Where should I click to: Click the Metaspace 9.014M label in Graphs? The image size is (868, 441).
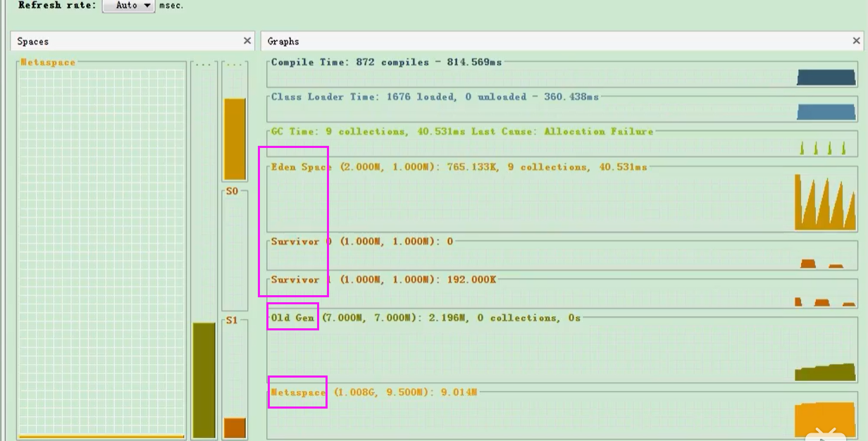[374, 392]
